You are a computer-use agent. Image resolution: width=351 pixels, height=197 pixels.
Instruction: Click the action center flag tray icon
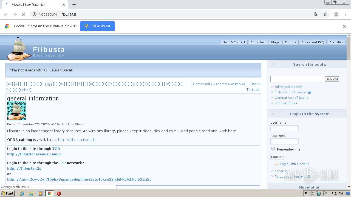coord(325,193)
